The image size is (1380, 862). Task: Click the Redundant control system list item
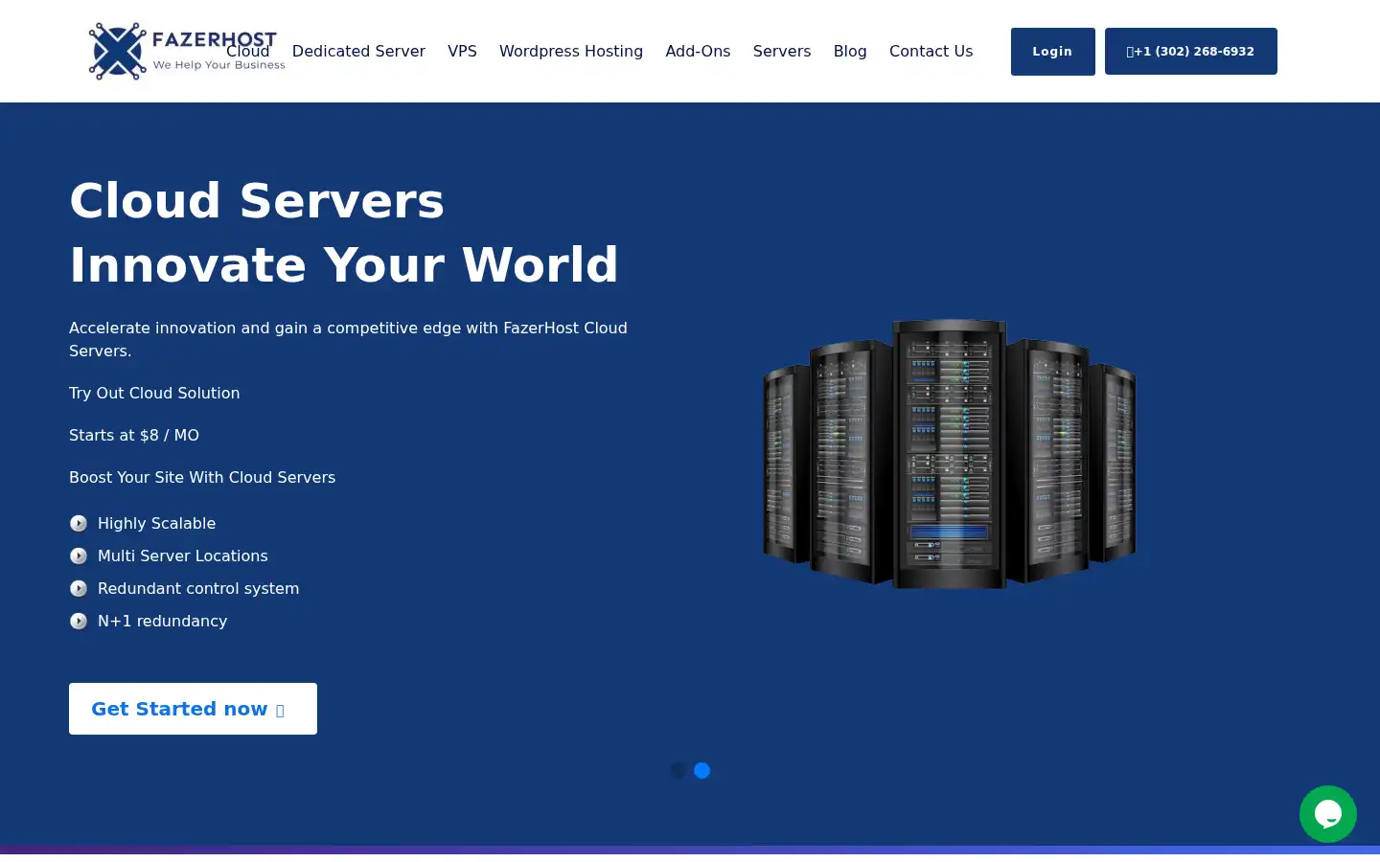[198, 588]
